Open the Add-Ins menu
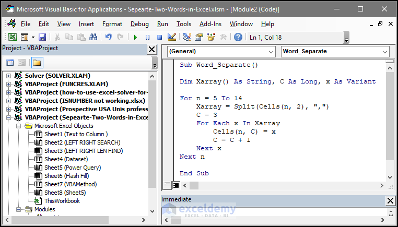Screen dimensions: 398x227 tap(210, 24)
